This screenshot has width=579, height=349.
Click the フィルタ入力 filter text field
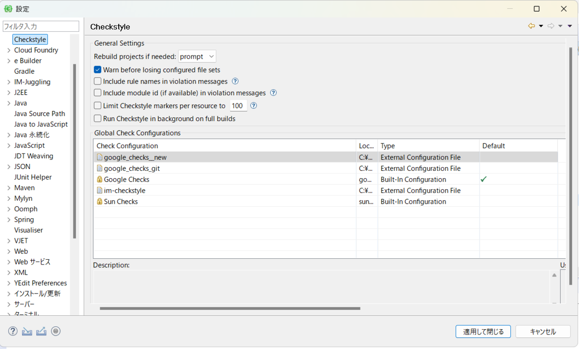[41, 27]
